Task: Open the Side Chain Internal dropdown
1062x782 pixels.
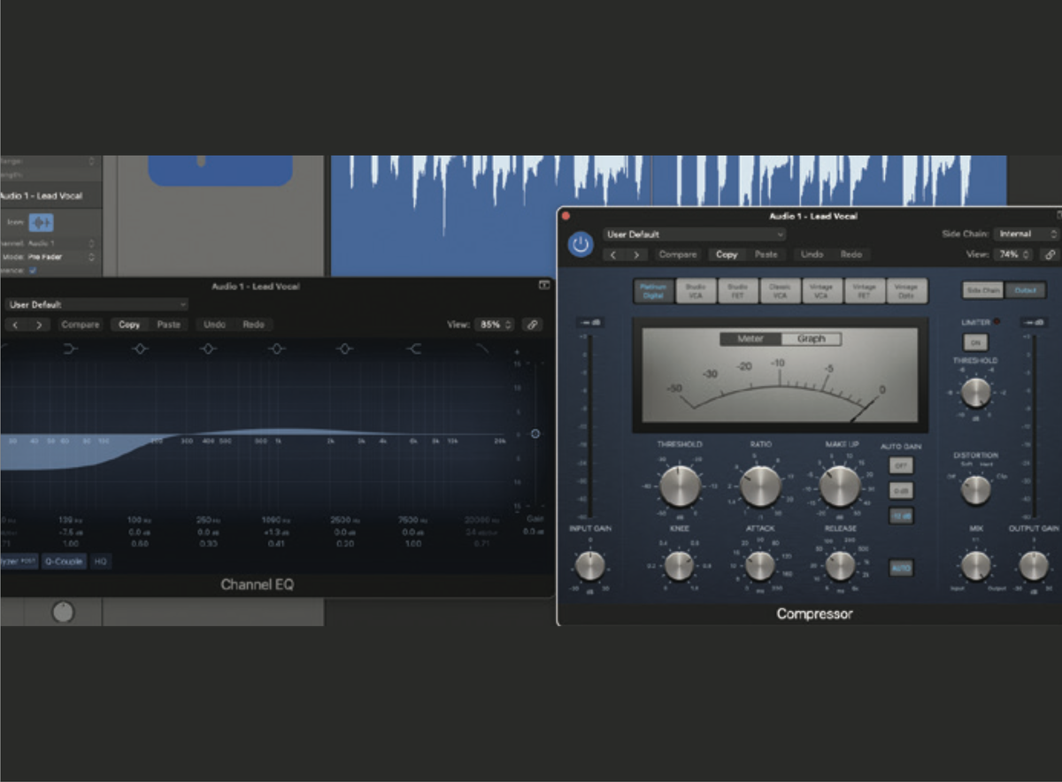Action: pyautogui.click(x=1025, y=234)
